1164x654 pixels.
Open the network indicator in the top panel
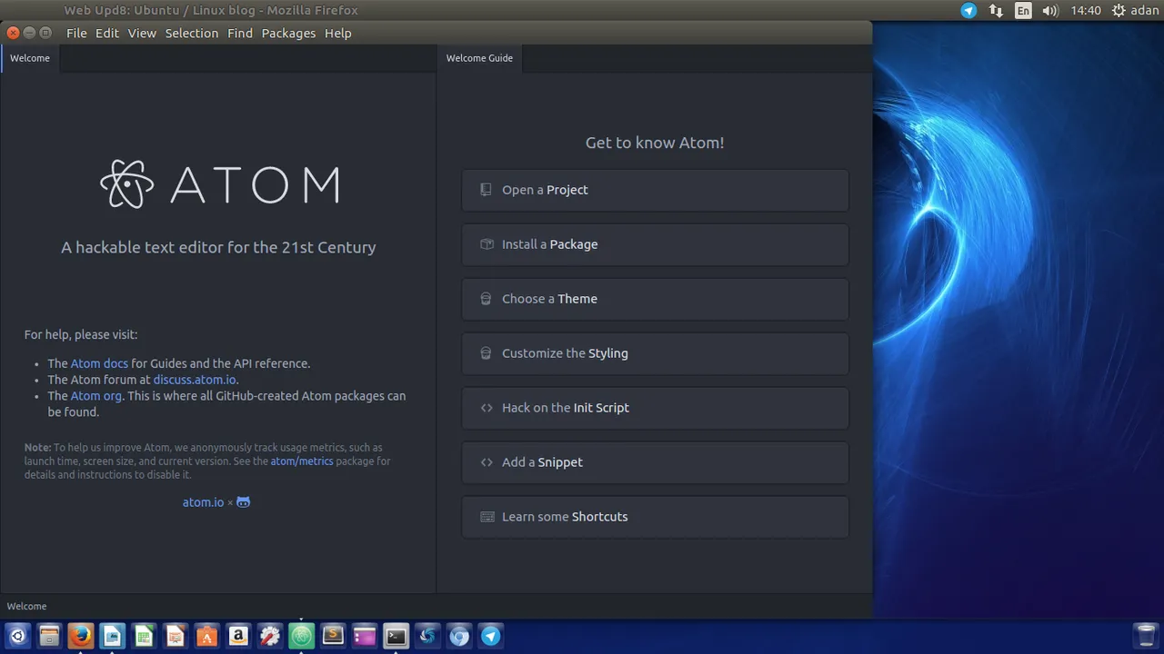[996, 11]
